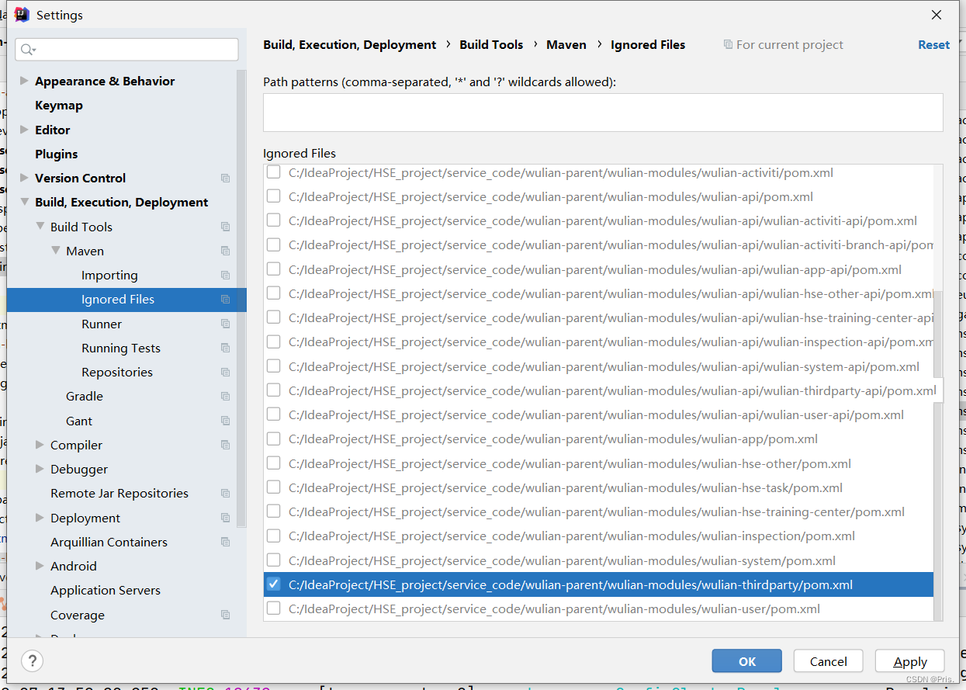Click project-level icon beside Deployment
Screen dimensions: 966x690
click(225, 518)
